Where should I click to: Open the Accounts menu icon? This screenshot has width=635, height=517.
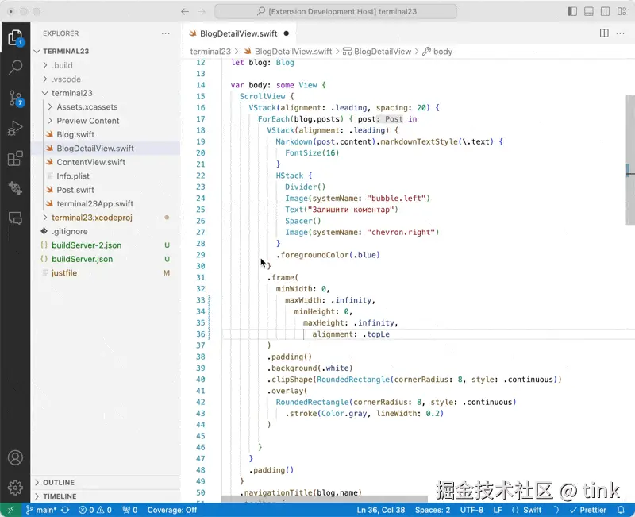click(15, 458)
